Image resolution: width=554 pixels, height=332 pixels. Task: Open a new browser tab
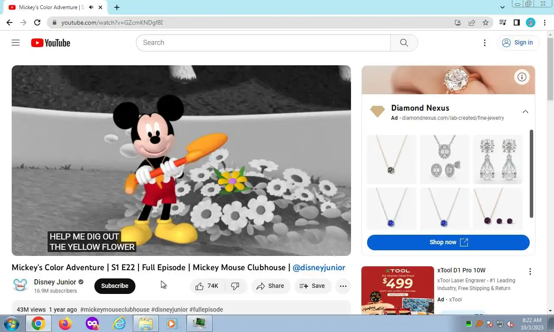[117, 7]
